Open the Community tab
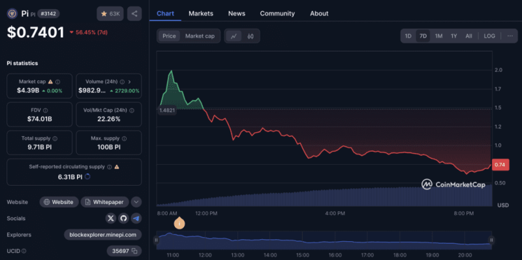This screenshot has height=260, width=522. [277, 14]
